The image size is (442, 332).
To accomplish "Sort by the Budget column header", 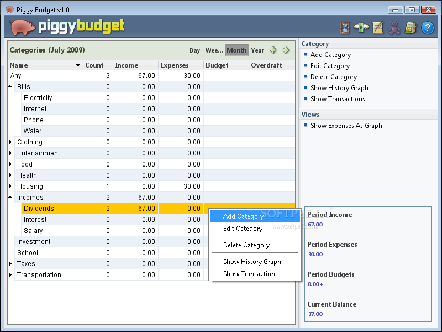I will pyautogui.click(x=226, y=65).
